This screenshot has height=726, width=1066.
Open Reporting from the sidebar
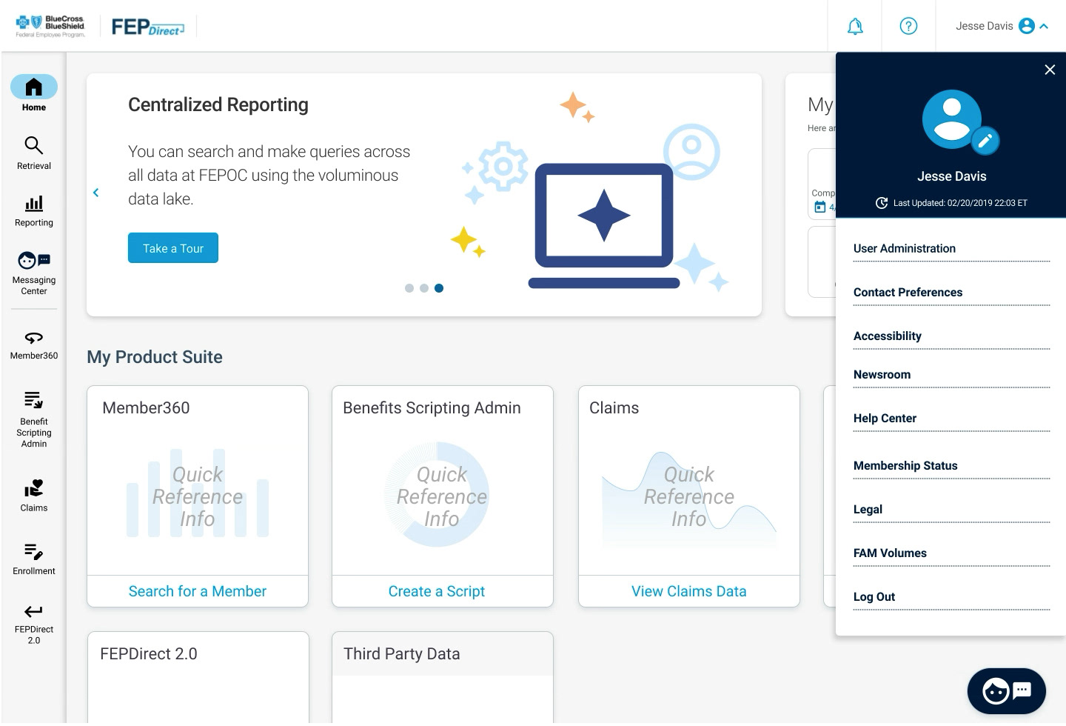coord(34,211)
